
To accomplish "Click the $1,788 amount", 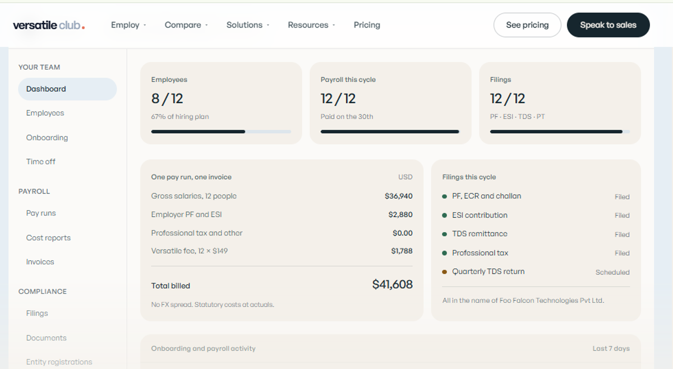I will (x=402, y=251).
